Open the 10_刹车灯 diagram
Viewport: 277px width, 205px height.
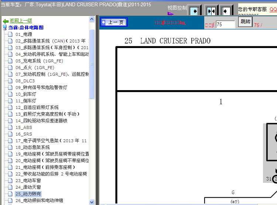click(x=26, y=94)
